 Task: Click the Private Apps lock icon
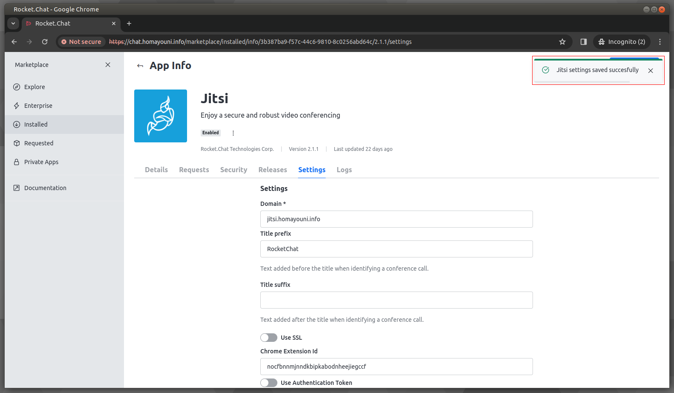pyautogui.click(x=17, y=162)
